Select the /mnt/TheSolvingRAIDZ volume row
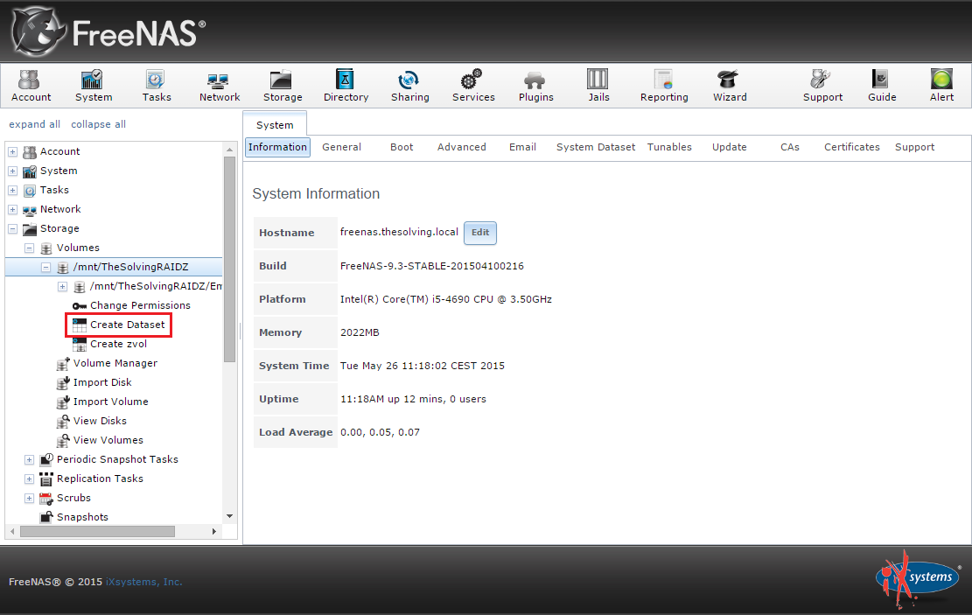 pos(114,267)
